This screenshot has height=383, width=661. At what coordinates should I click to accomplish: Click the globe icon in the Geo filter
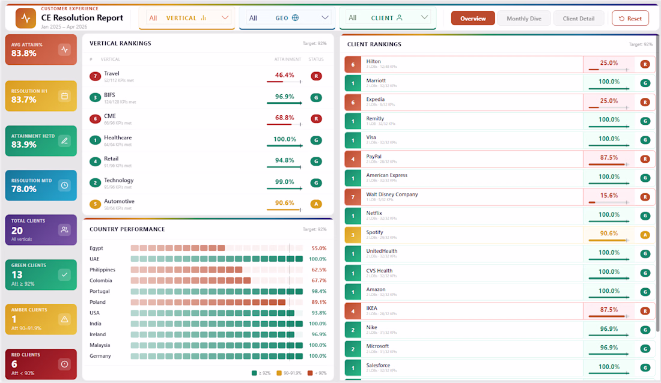[x=295, y=17]
